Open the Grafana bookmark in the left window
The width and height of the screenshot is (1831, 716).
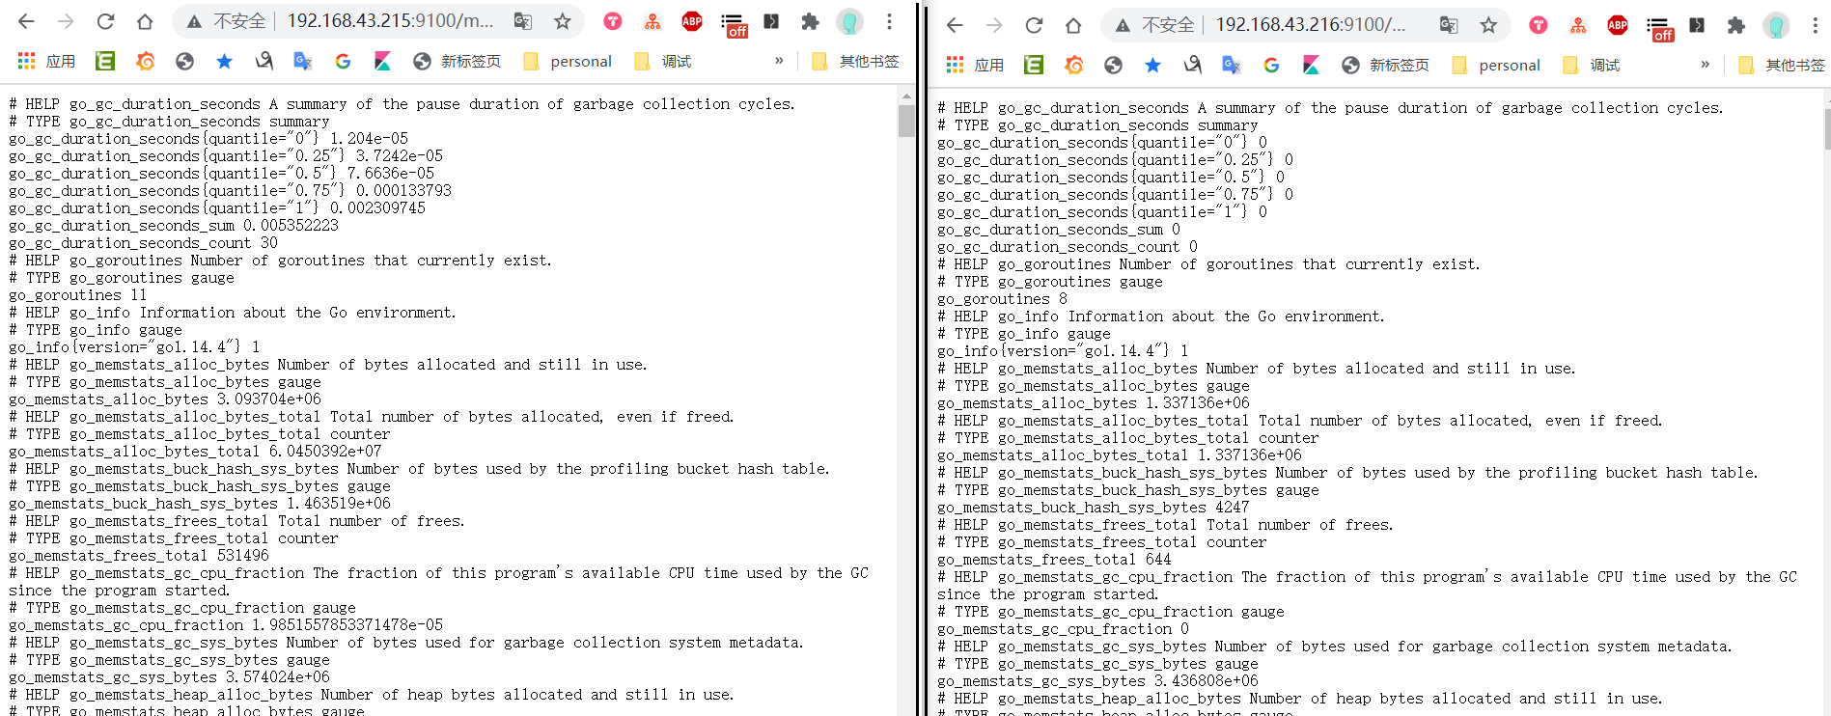tap(146, 61)
